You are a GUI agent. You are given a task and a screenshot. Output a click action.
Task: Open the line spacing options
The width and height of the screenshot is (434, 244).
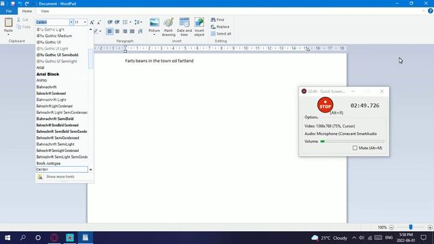(138, 22)
